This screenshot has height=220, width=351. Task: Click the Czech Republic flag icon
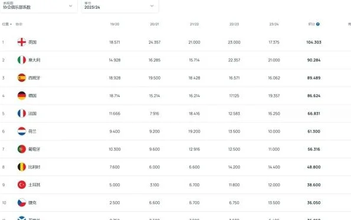coord(22,203)
